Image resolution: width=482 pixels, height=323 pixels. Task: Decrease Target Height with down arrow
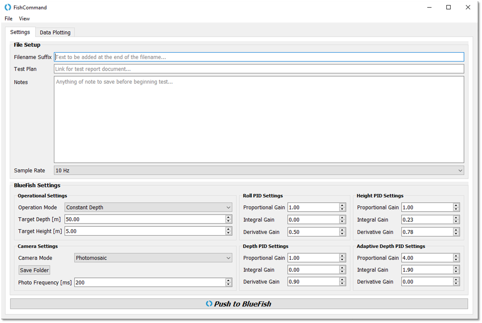pos(228,233)
